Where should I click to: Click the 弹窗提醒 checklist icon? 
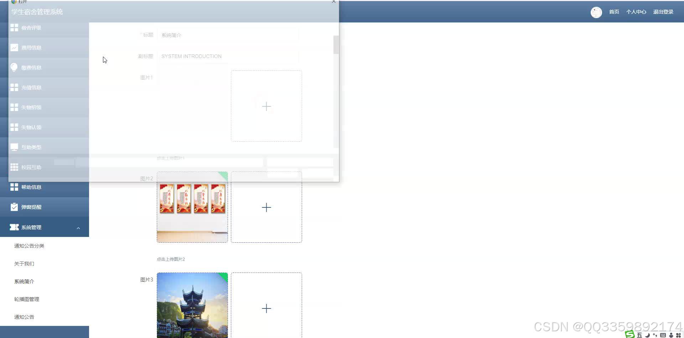click(14, 207)
